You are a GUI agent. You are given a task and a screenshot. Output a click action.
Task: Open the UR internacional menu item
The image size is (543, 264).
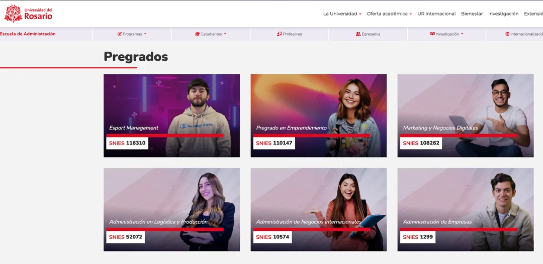click(x=436, y=14)
